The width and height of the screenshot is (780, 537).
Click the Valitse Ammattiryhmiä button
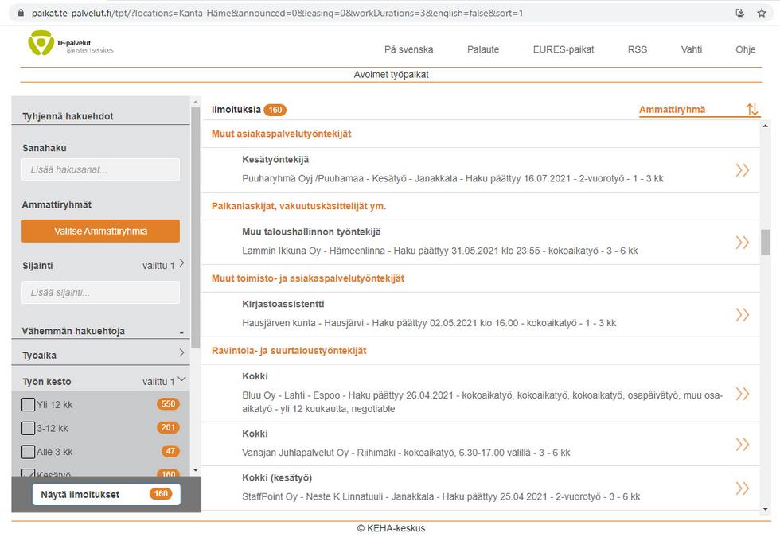pos(100,232)
